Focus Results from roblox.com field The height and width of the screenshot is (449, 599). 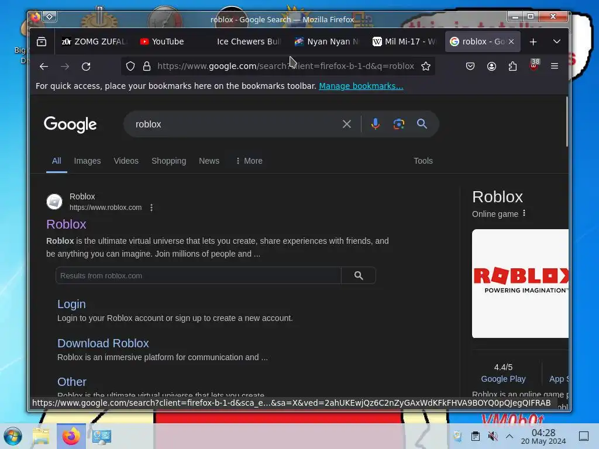point(198,276)
